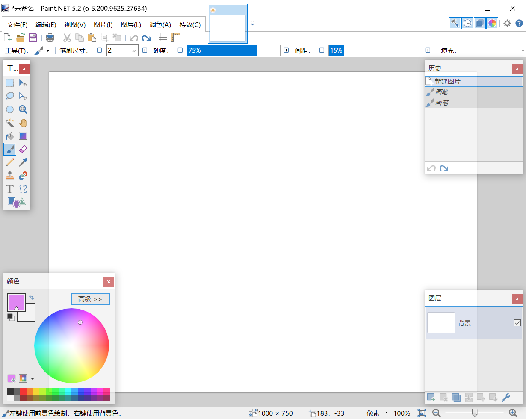
Task: Uncheck the Background layer visibility checkbox
Action: pyautogui.click(x=517, y=323)
